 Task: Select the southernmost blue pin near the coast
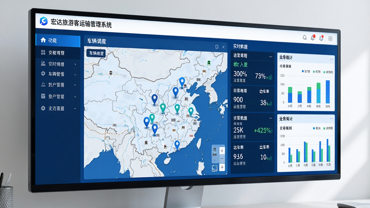pyautogui.click(x=177, y=145)
